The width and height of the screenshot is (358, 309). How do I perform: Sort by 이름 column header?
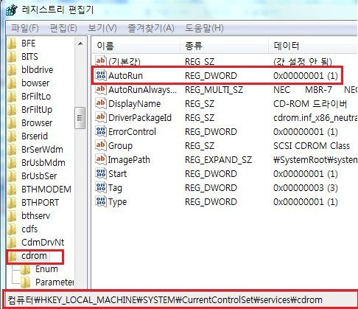point(136,46)
